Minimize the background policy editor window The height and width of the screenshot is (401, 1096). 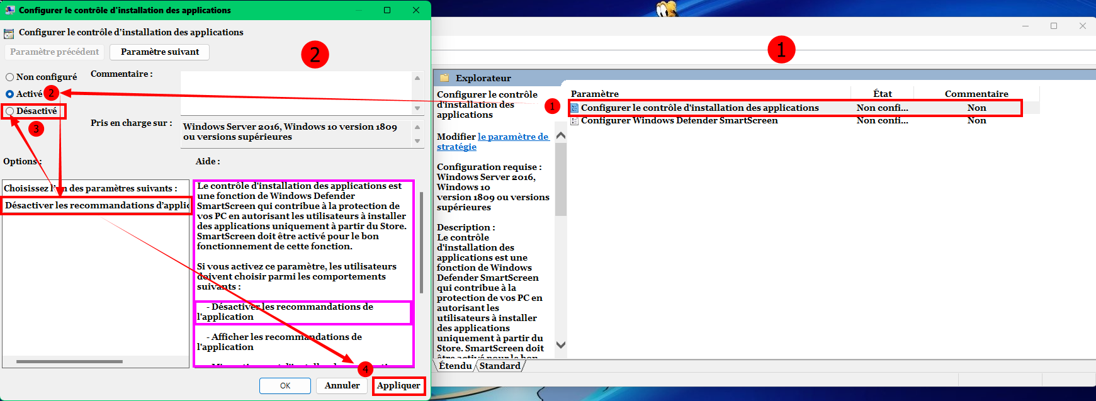(x=1025, y=26)
